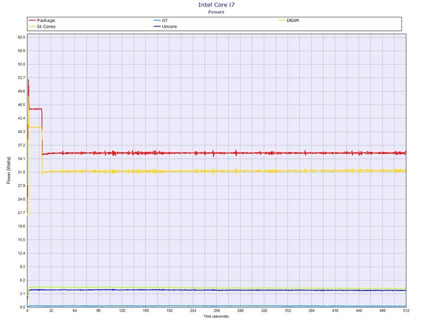Viewport: 433px width, 324px height.
Task: Click the 34.1 y-axis value
Action: (x=21, y=159)
